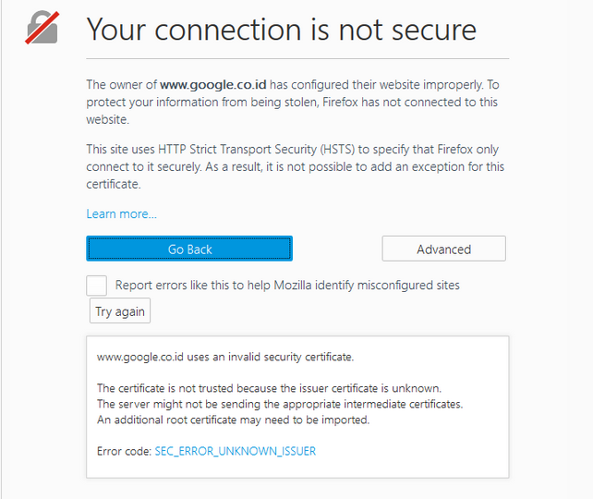The width and height of the screenshot is (593, 499).
Task: Click the 'uses an invalid security certificate' line
Action: click(x=225, y=357)
